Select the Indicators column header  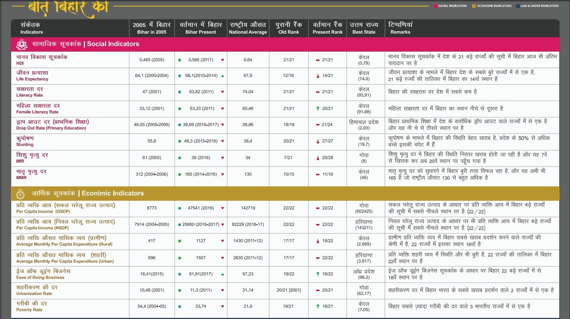70,28
